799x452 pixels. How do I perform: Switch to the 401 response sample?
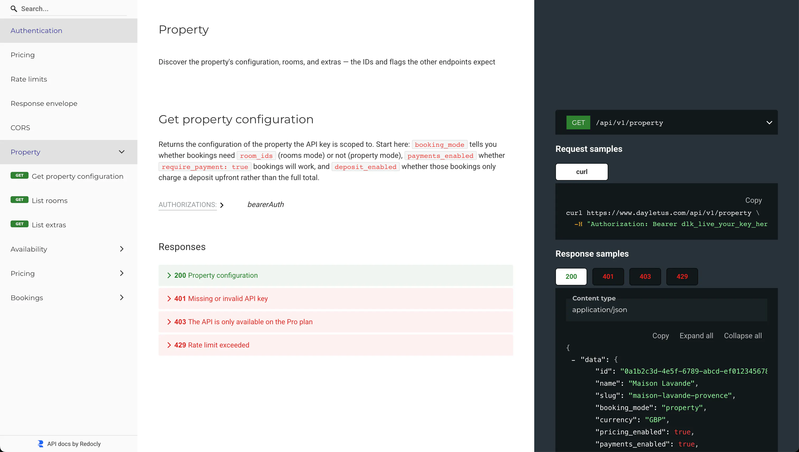[608, 277]
